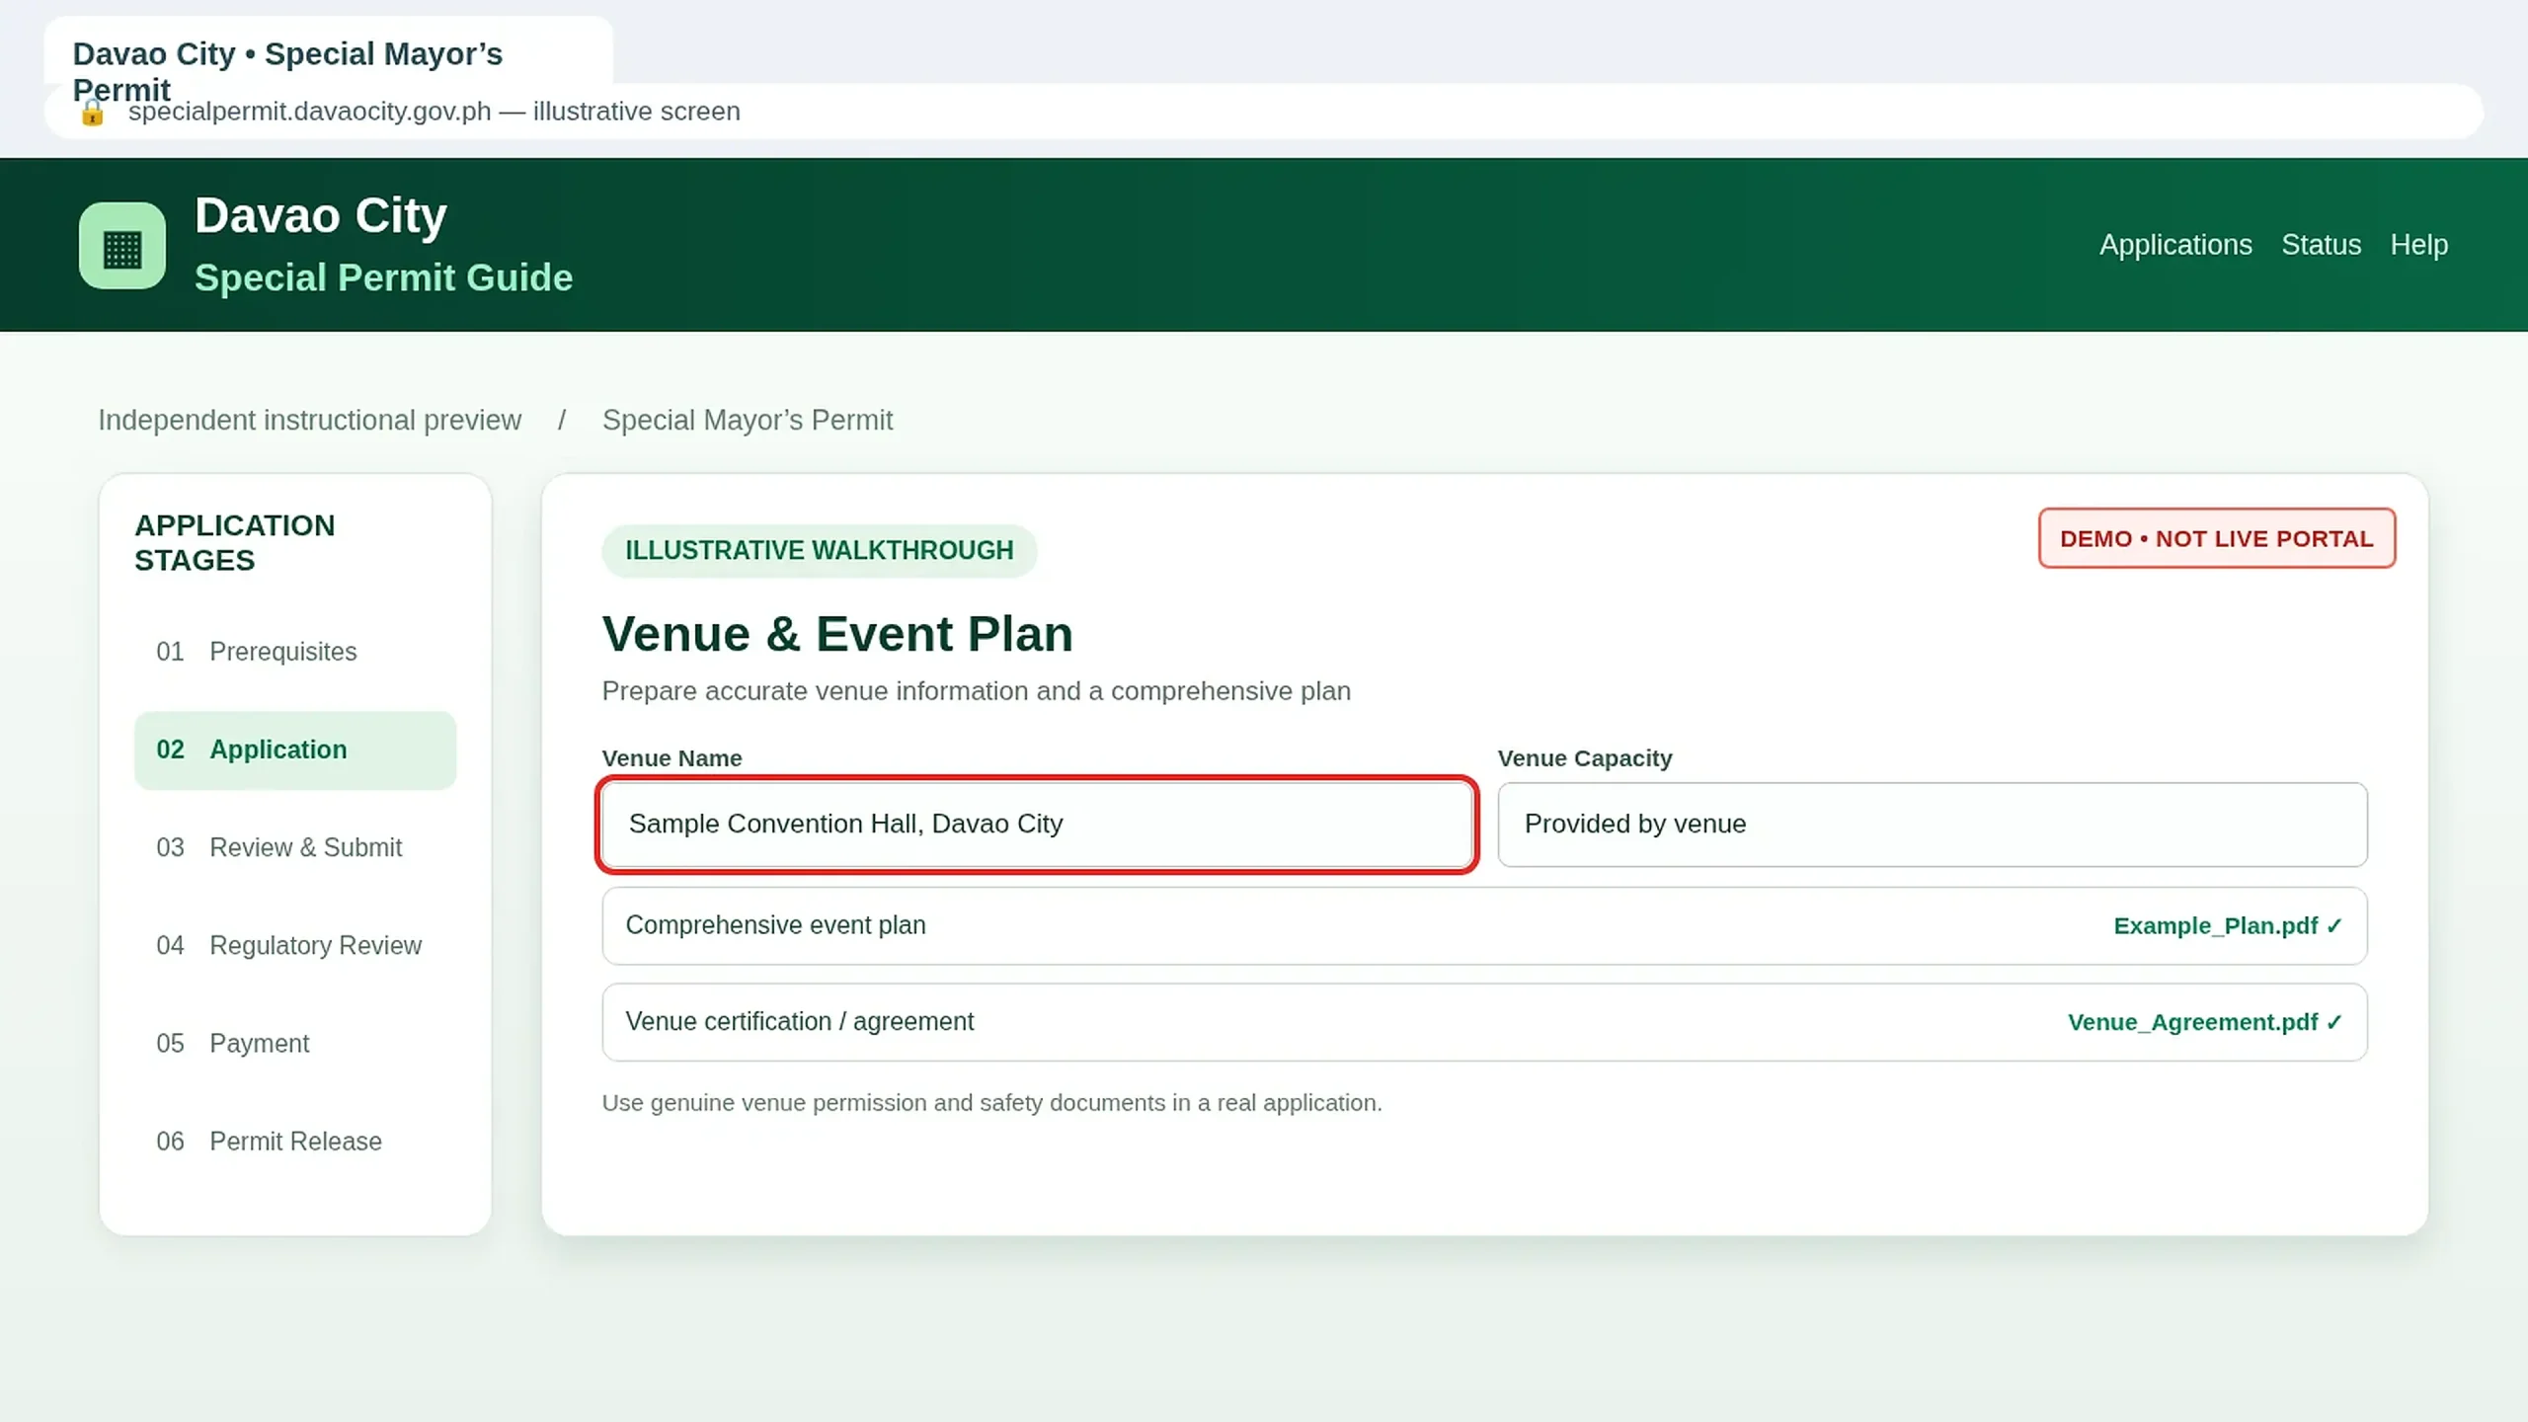Select stage 02 Application
This screenshot has width=2528, height=1422.
coord(295,750)
